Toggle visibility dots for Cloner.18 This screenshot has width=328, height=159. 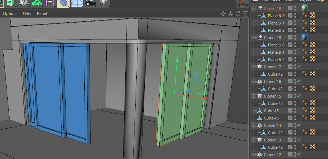click(x=295, y=38)
